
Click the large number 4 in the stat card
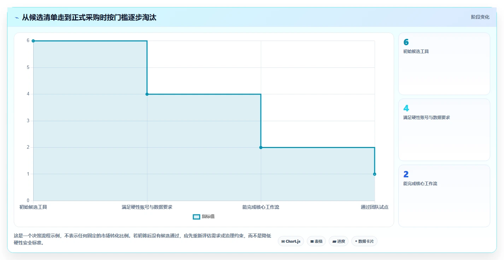click(x=406, y=108)
